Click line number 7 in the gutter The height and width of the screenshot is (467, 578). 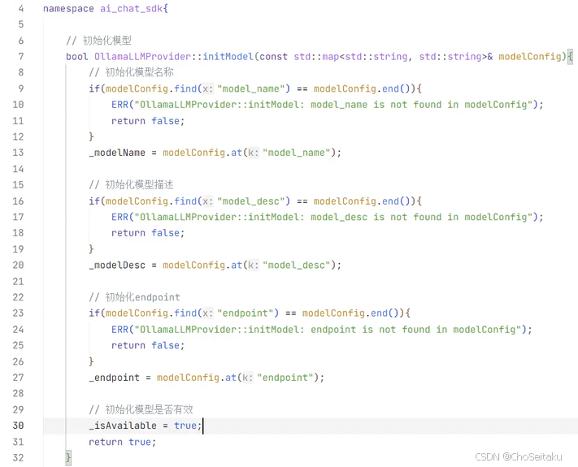click(21, 56)
